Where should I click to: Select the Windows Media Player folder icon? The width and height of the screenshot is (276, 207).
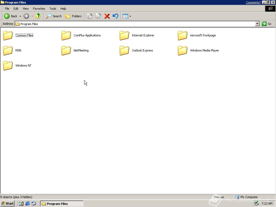click(x=182, y=50)
